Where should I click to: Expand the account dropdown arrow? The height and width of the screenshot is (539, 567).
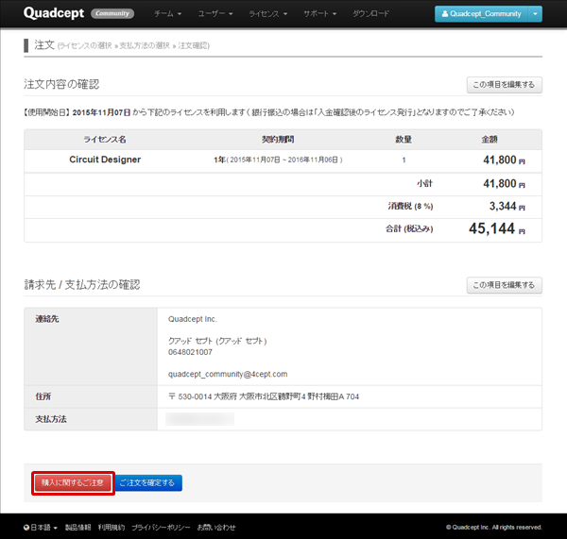coord(535,14)
